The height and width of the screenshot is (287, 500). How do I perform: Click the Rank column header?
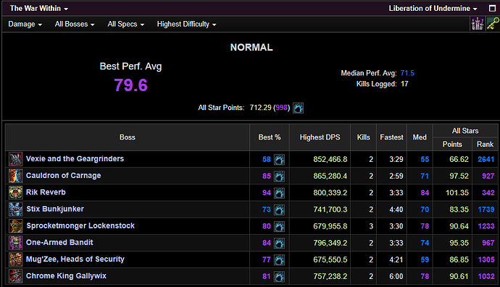(485, 145)
